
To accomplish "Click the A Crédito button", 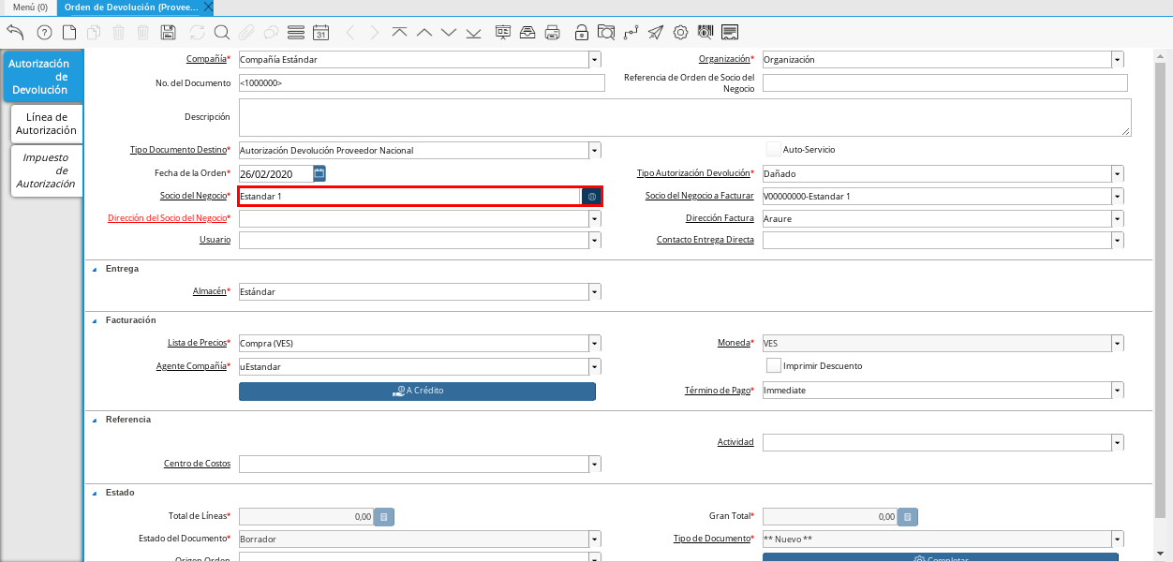I will [417, 391].
